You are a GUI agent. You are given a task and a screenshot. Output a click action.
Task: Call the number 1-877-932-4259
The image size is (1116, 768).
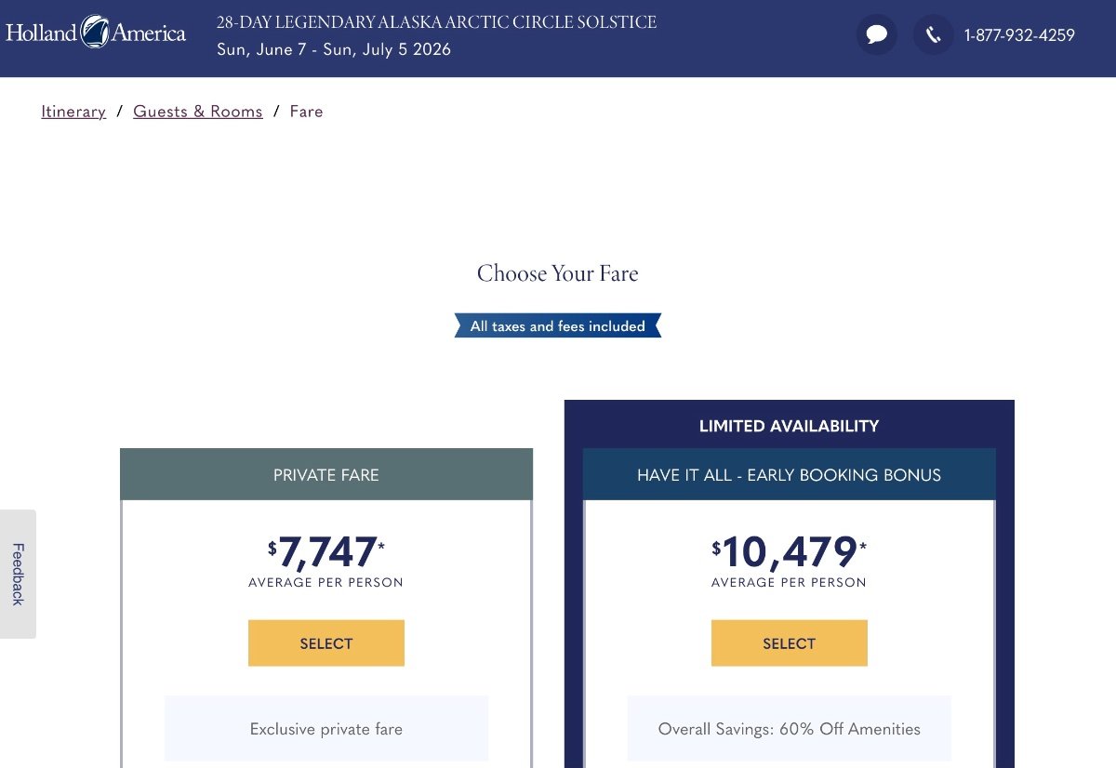point(1019,35)
